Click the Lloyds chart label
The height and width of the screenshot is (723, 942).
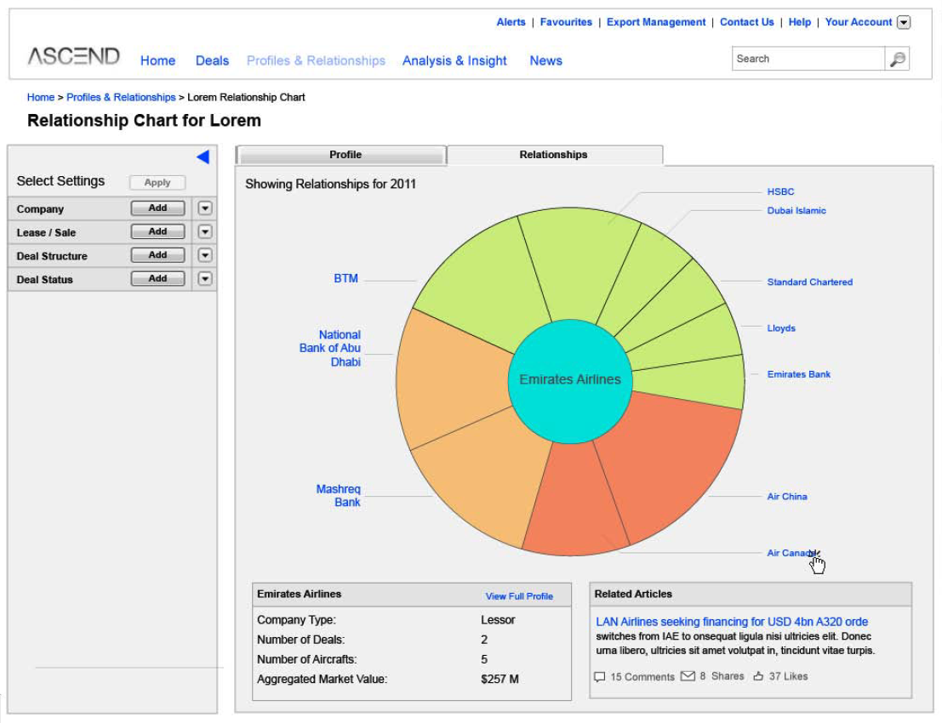(781, 328)
